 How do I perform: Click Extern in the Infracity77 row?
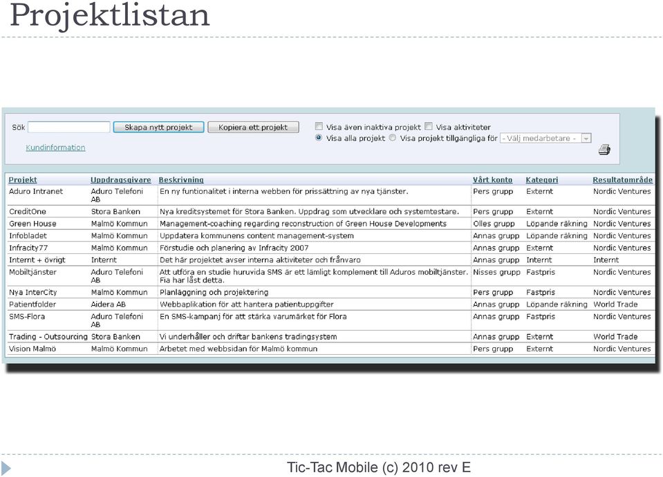pyautogui.click(x=539, y=248)
